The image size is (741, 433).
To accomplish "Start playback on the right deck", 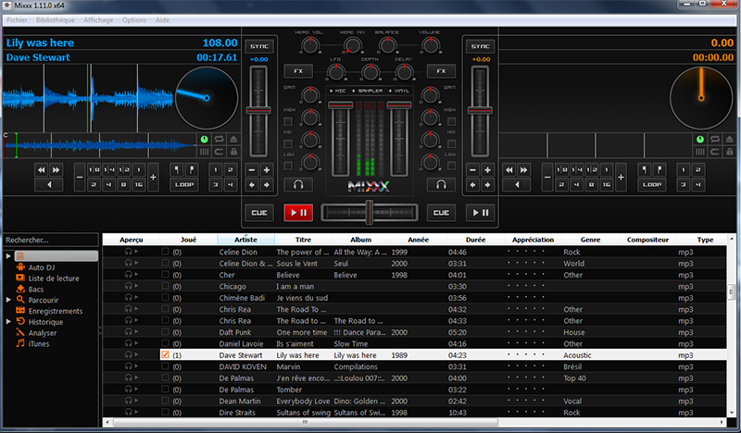I will pyautogui.click(x=480, y=213).
